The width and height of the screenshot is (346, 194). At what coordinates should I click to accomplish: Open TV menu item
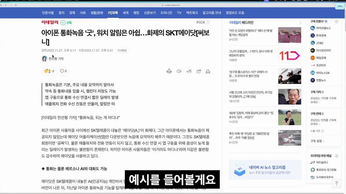(179, 13)
